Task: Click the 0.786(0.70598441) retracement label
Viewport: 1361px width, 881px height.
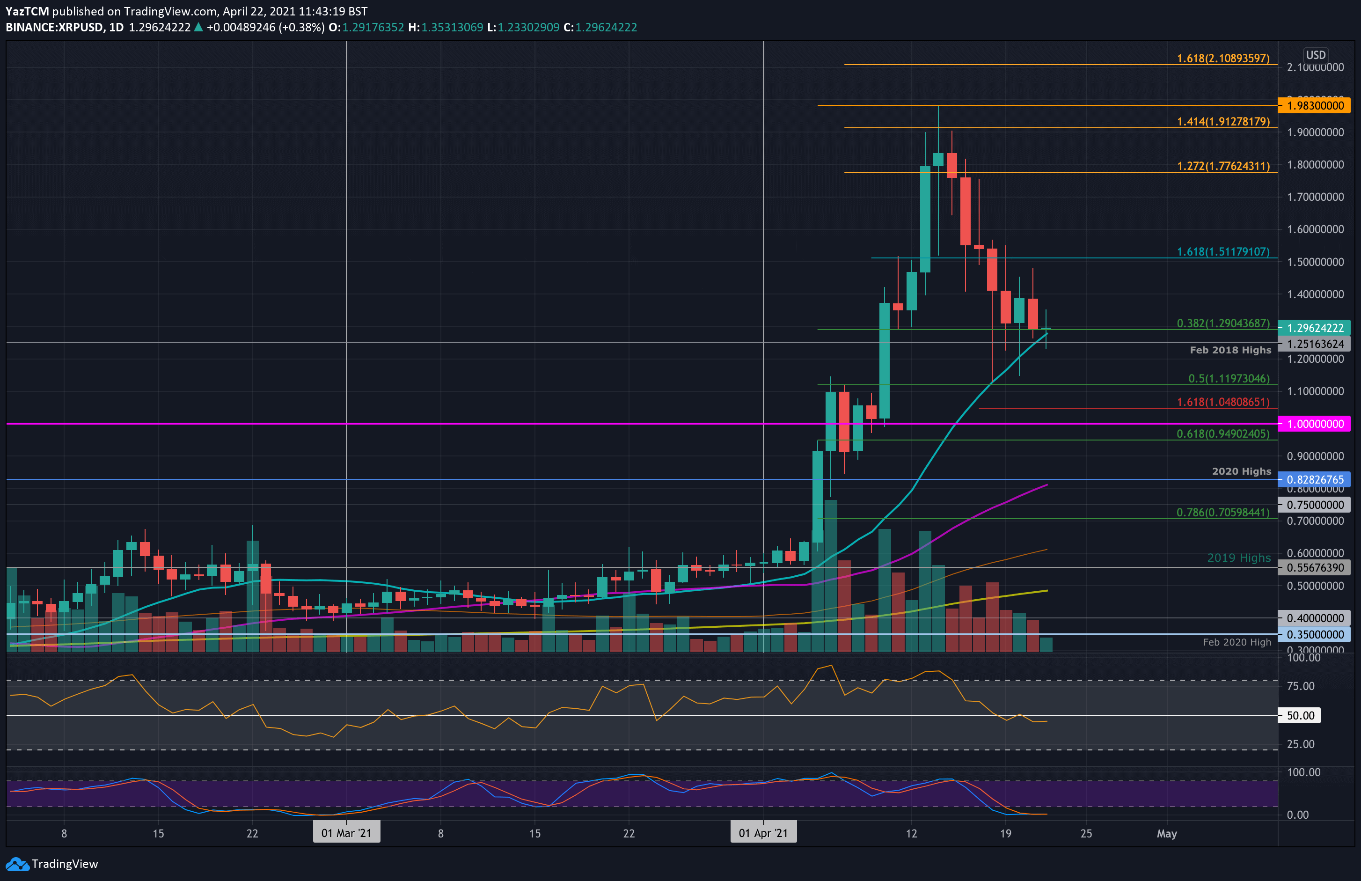Action: point(1222,513)
